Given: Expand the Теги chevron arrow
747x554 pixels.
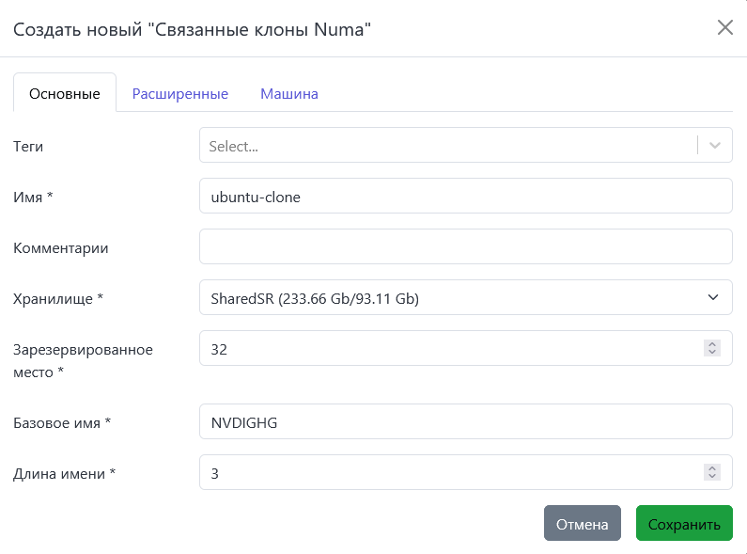Looking at the screenshot, I should click(x=715, y=146).
